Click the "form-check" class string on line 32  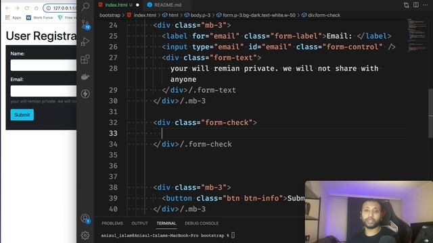227,123
